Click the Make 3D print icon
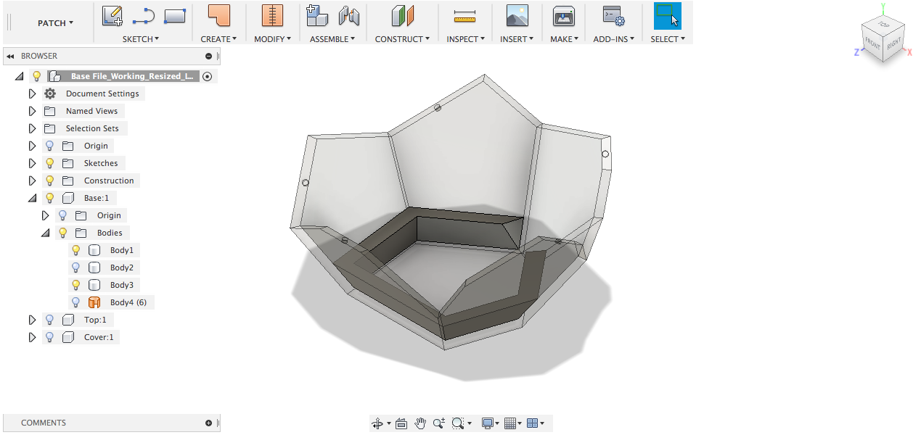 click(563, 15)
